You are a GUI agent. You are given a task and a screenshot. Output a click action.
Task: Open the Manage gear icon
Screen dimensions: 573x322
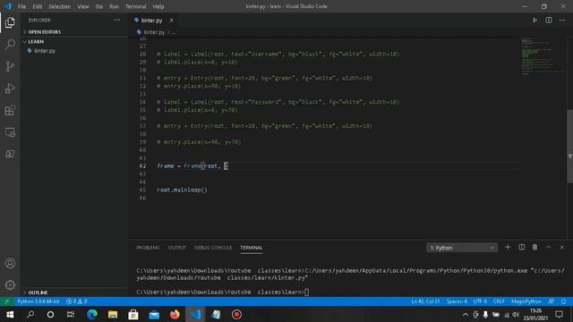[10, 285]
